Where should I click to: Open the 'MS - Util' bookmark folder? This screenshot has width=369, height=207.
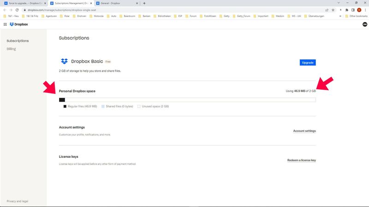294,16
